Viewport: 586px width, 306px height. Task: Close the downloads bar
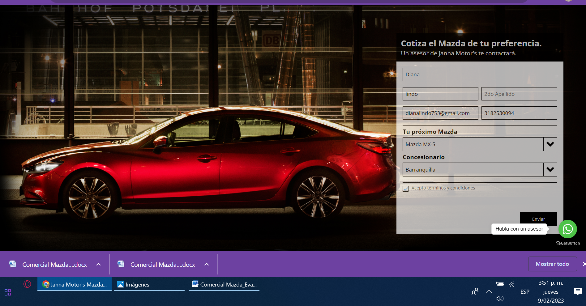coord(584,264)
